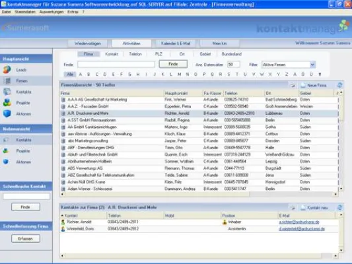Click scroll-down arrow of Firmenübersicht table
The image size is (352, 264).
click(x=341, y=189)
